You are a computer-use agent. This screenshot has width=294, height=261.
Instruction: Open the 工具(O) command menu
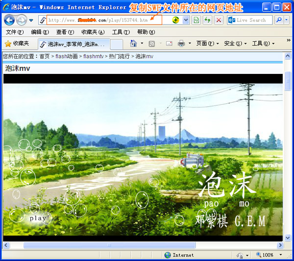pyautogui.click(x=263, y=44)
